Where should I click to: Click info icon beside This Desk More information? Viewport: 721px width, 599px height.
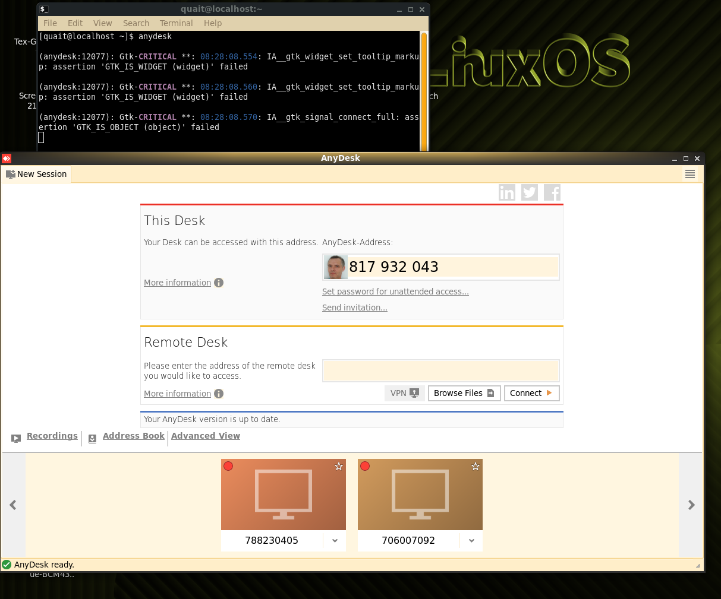coord(219,283)
